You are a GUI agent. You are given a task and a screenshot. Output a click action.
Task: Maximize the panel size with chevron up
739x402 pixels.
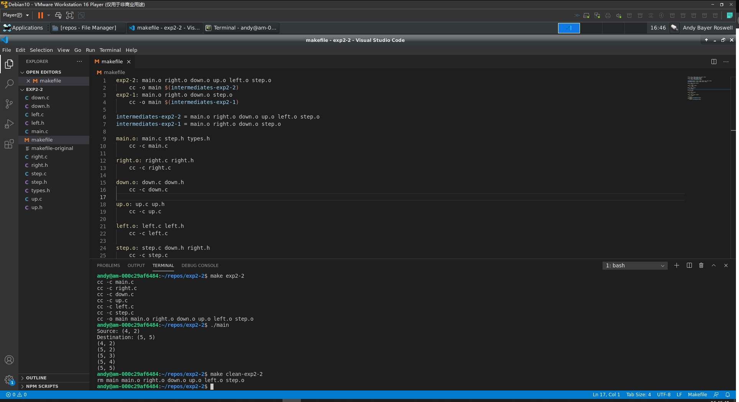tap(714, 265)
